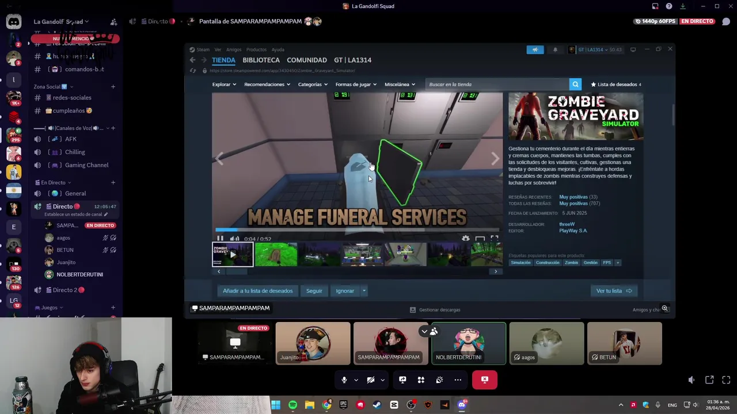
Task: Open Steam trailer video settings gear
Action: tap(465, 239)
